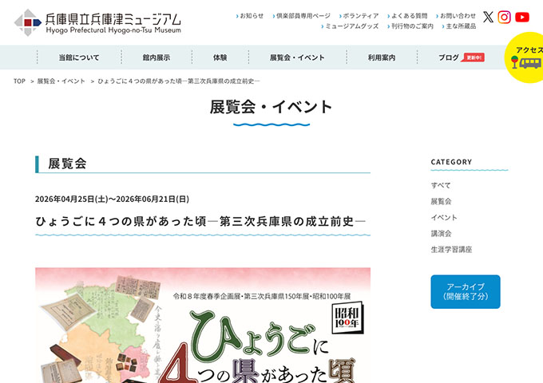Click the TOP breadcrumb link
Viewport: 543px width, 383px height.
tap(19, 81)
